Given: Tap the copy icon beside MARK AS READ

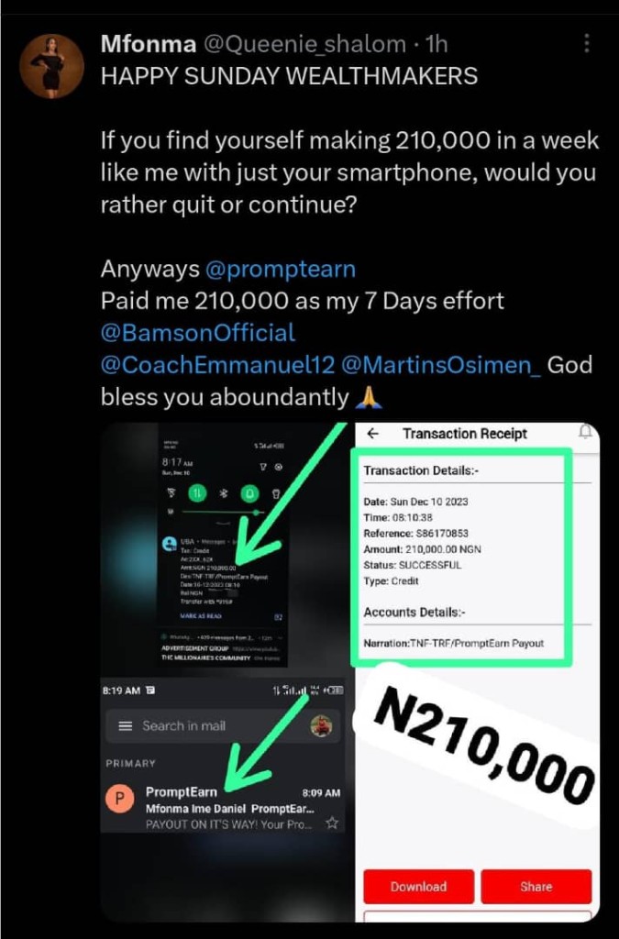Looking at the screenshot, I should coord(279,617).
